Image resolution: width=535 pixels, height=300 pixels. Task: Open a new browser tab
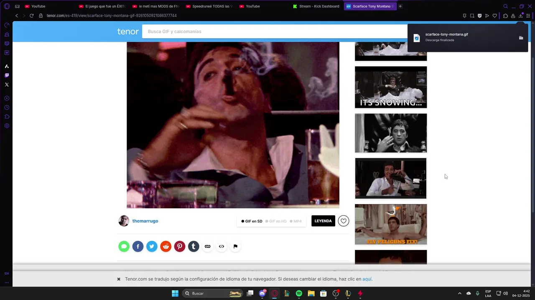click(x=400, y=6)
